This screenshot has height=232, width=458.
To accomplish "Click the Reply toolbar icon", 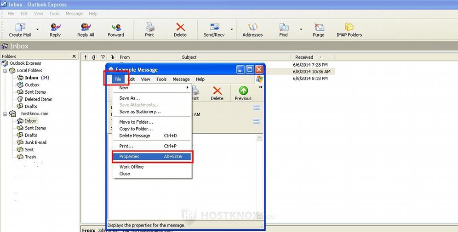I will coord(55,30).
